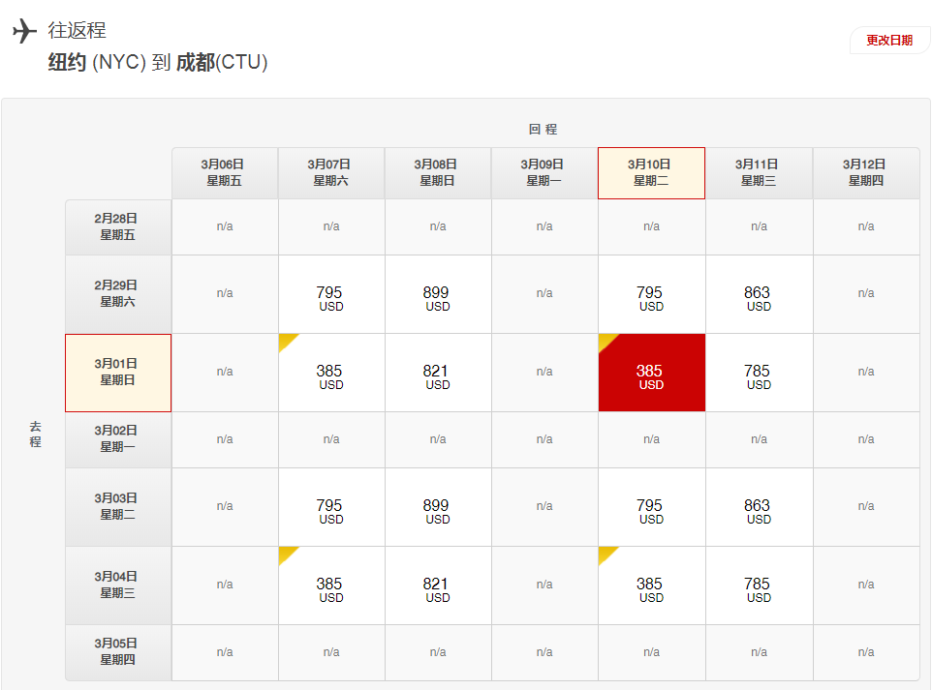Select departure date row 3月04日 星期三
Viewport: 932px width, 690px height.
[x=117, y=585]
